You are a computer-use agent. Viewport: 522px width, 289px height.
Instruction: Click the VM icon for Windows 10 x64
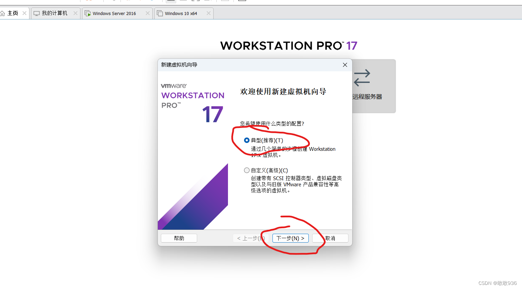point(160,14)
